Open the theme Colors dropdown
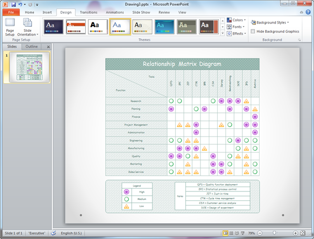The image size is (314, 239). [x=237, y=21]
